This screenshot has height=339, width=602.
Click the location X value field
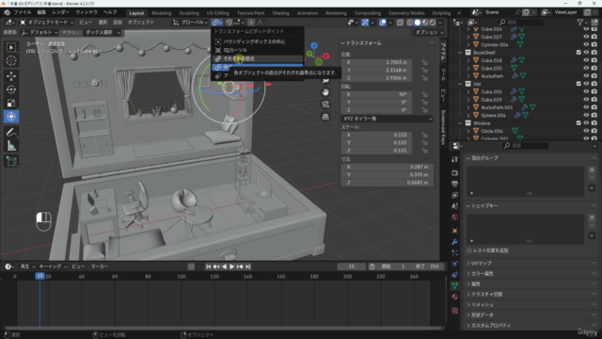tap(376, 62)
